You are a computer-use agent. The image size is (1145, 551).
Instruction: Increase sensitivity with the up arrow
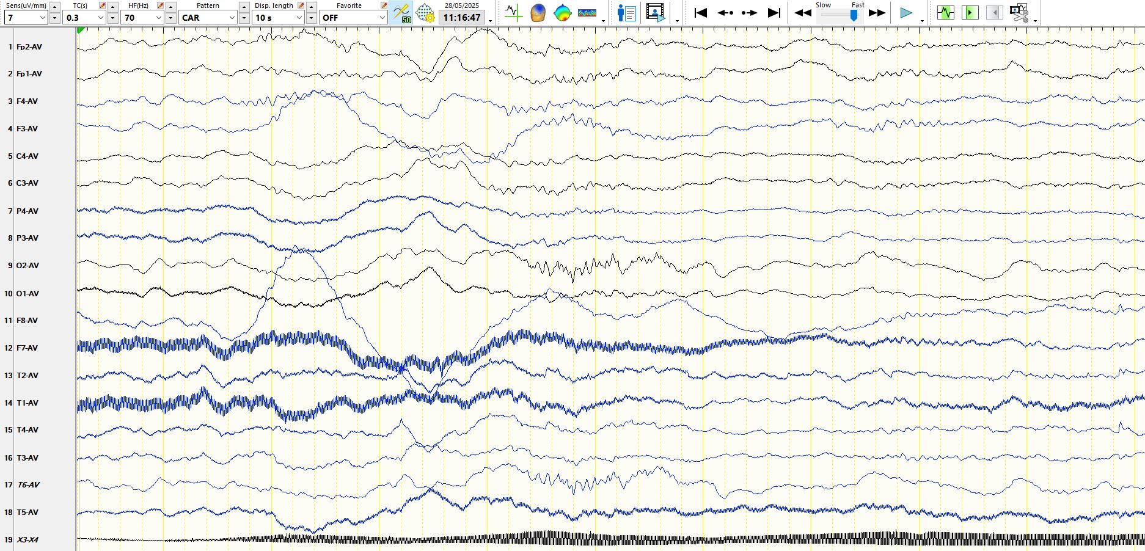pyautogui.click(x=55, y=7)
